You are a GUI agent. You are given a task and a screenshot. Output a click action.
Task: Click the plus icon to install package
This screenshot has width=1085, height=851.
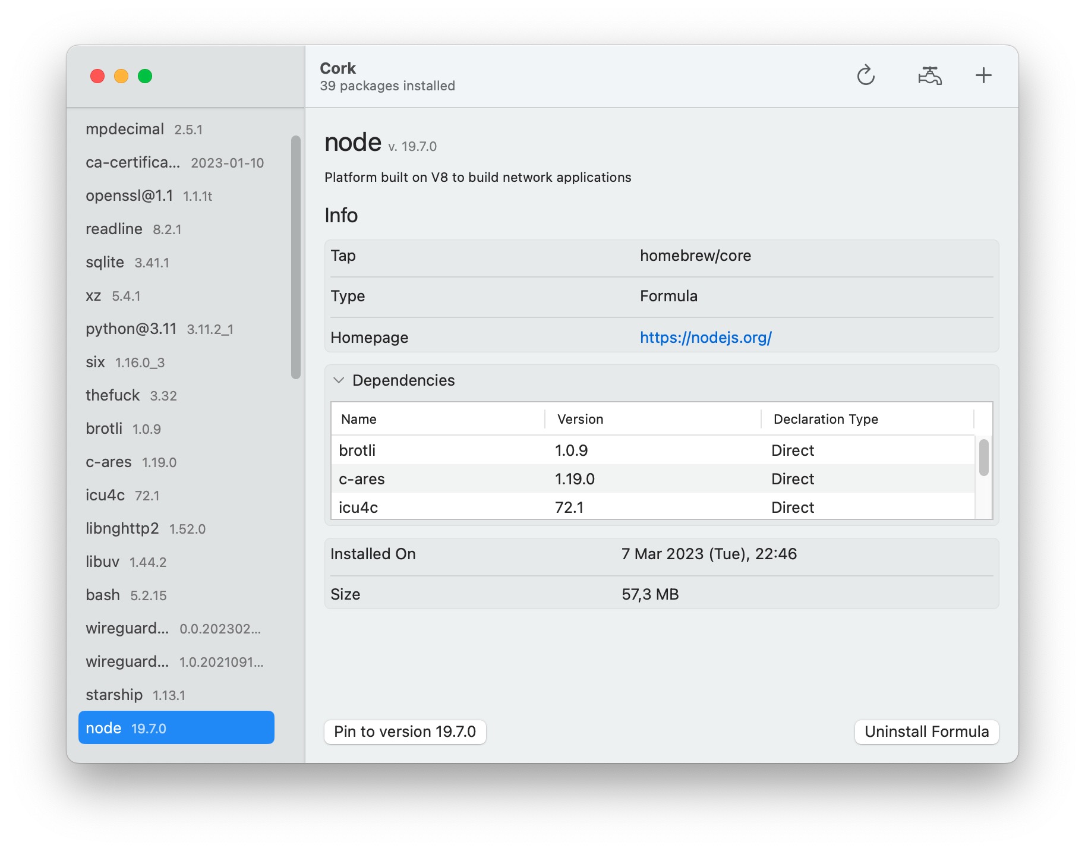click(x=983, y=75)
